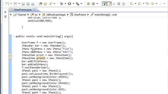Click Tutorial in the breadcrumb
The image size is (168, 94).
click(22, 15)
